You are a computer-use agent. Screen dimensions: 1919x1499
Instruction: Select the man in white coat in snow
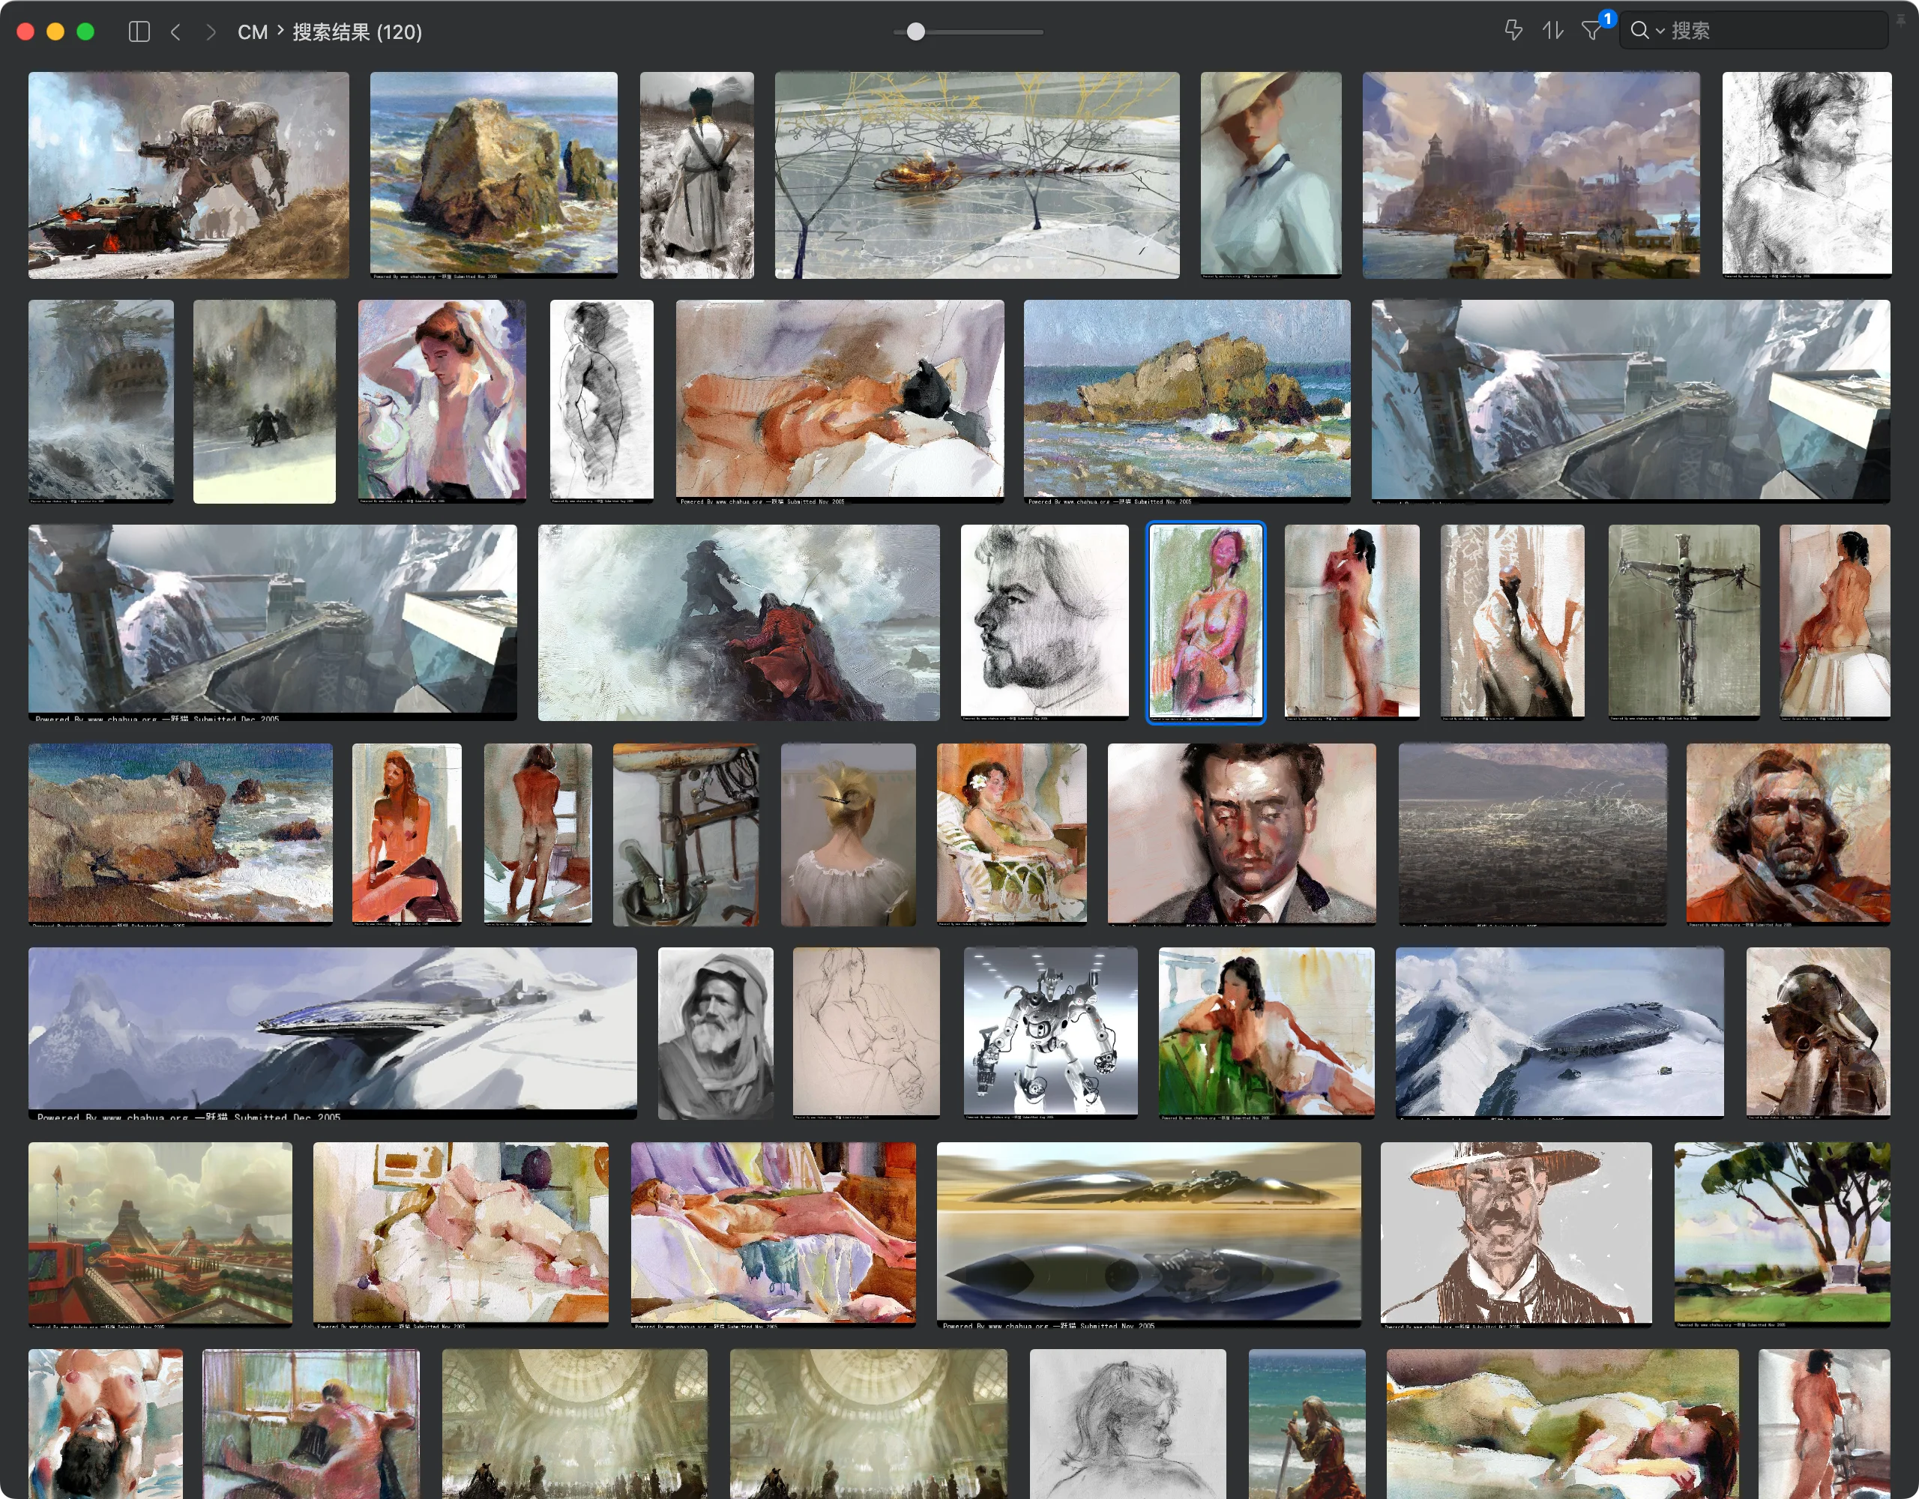[696, 175]
